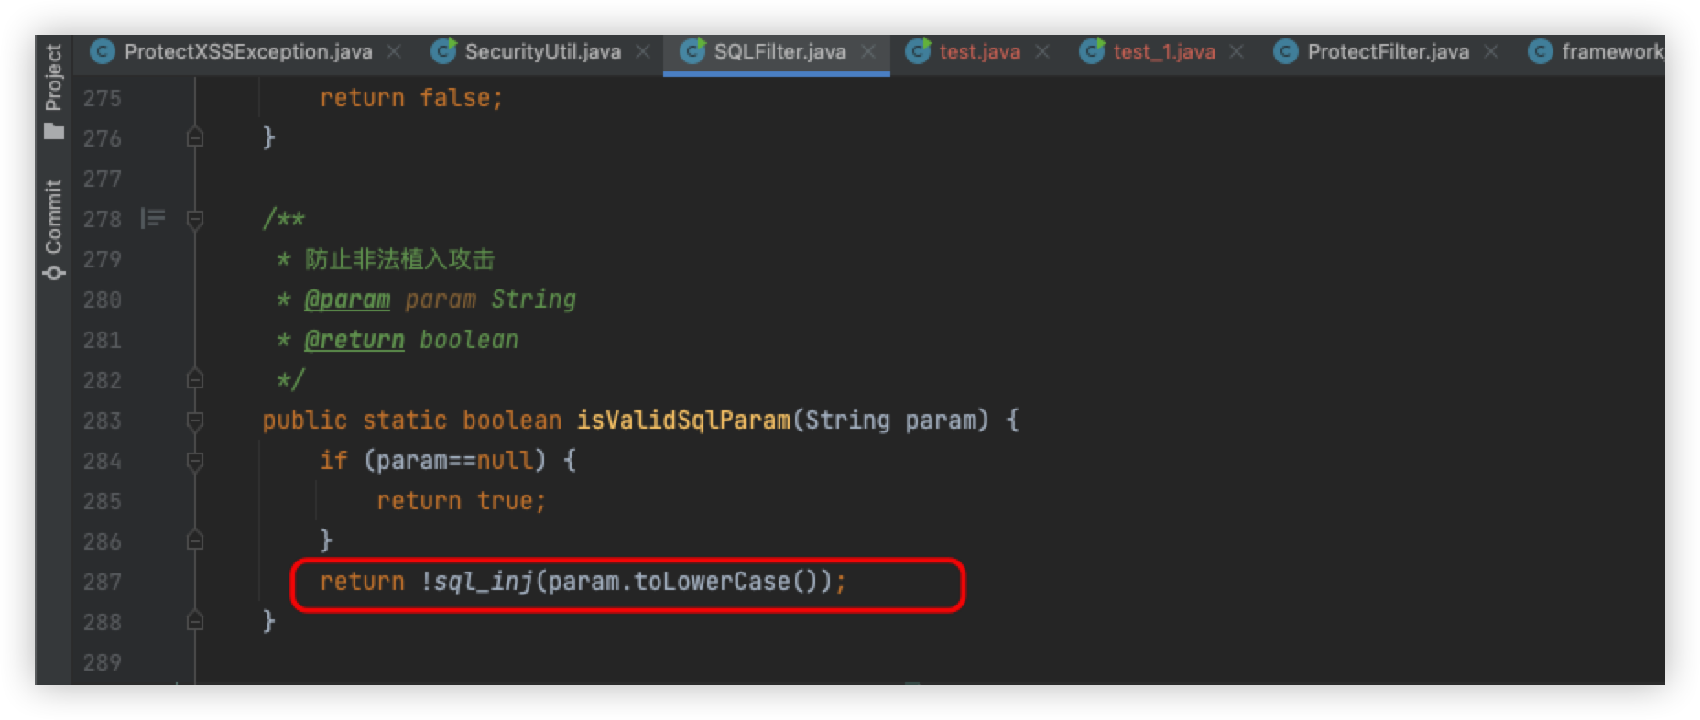Screen dimensions: 1700x720
Task: Click the ProtectXSSException.java class icon
Action: pyautogui.click(x=103, y=52)
